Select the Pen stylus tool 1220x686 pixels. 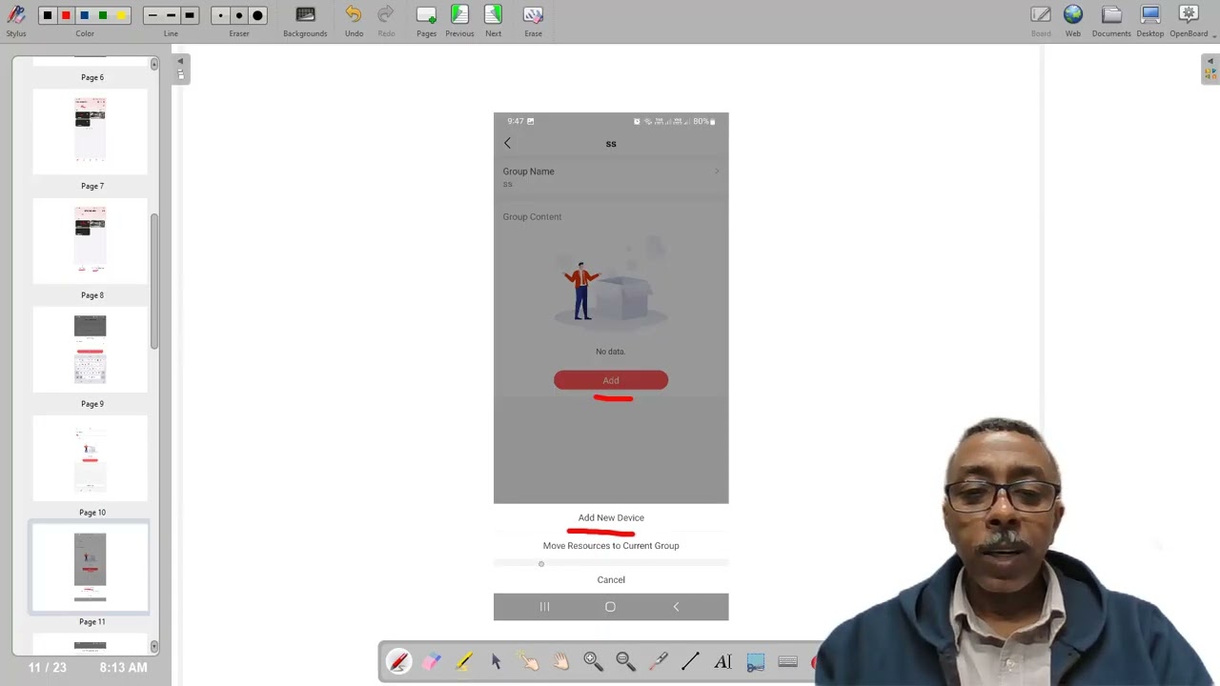[399, 661]
